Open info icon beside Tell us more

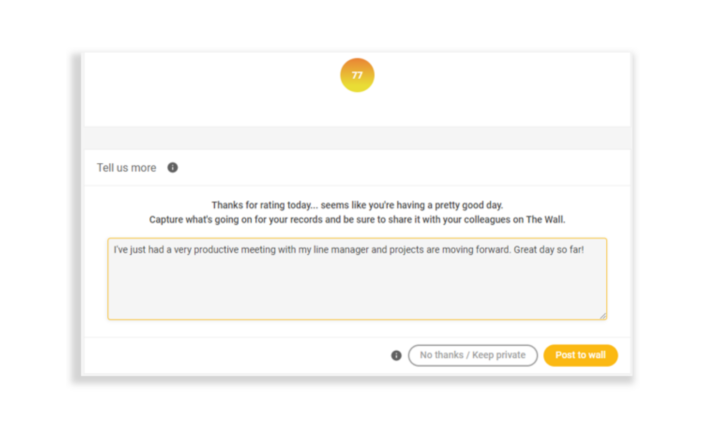pyautogui.click(x=173, y=168)
